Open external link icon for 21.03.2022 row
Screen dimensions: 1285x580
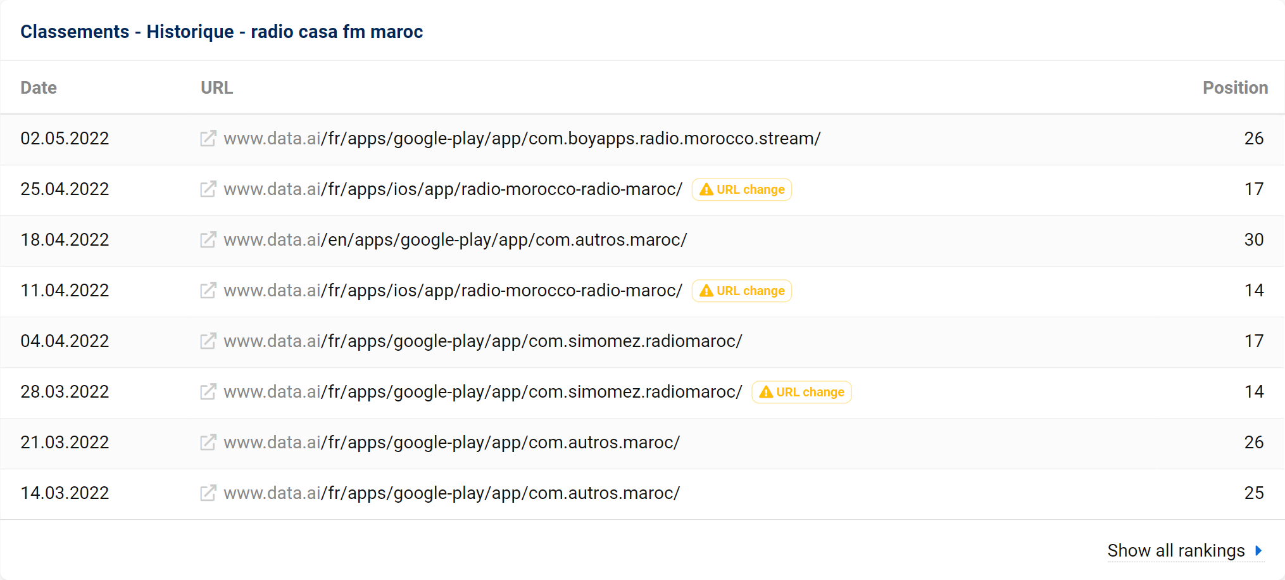coord(208,442)
